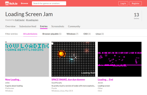The height and width of the screenshot is (95, 147).
Task: Switch to the Overview tab
Action: [10, 26]
